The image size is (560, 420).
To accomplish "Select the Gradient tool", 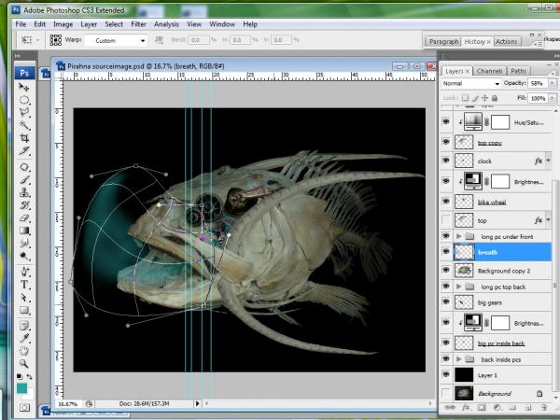I will 24,231.
